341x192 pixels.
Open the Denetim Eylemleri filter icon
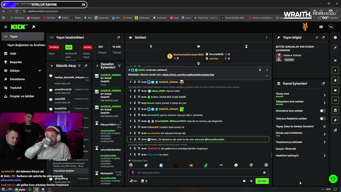pos(119,66)
